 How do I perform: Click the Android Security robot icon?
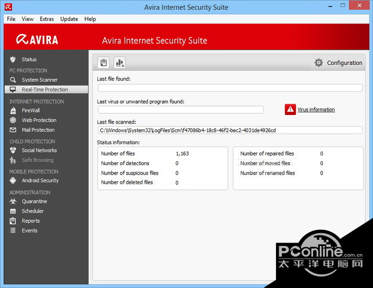(13, 180)
